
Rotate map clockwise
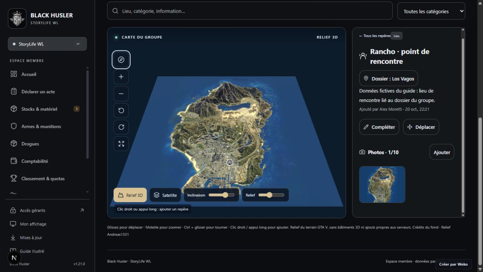[x=121, y=127]
